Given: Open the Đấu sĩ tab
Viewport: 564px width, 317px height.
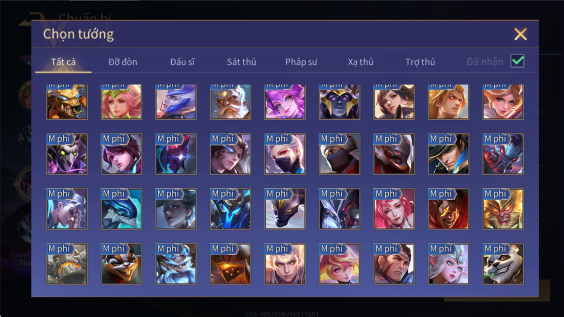Looking at the screenshot, I should click(x=182, y=62).
